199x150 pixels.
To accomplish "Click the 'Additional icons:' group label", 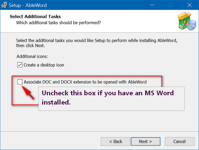I will click(32, 56).
